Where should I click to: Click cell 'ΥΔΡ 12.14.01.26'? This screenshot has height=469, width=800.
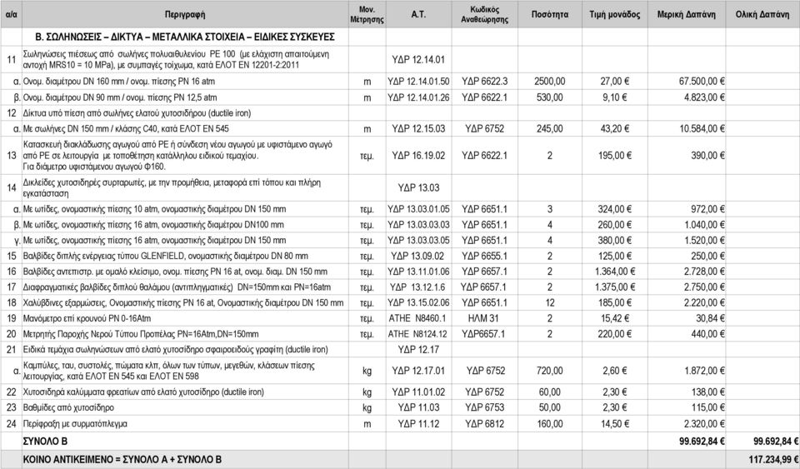tap(418, 97)
